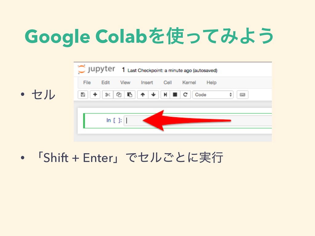Run cell and select next

pyautogui.click(x=165, y=95)
